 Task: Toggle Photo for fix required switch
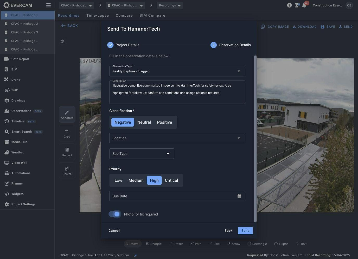point(115,214)
